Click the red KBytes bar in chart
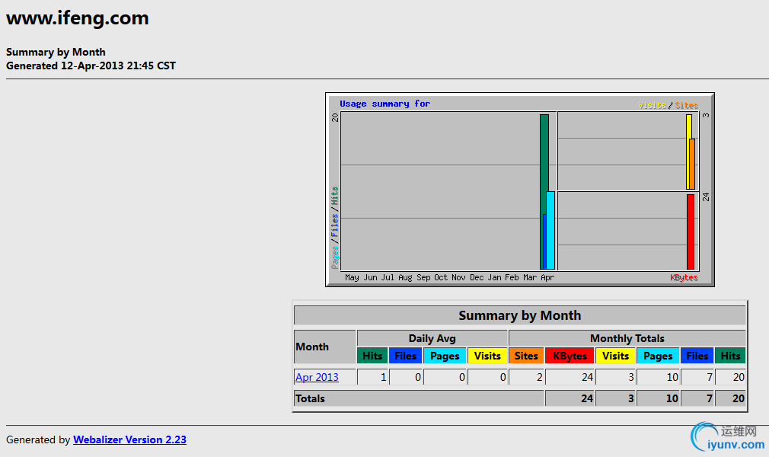Image resolution: width=769 pixels, height=457 pixels. click(691, 232)
